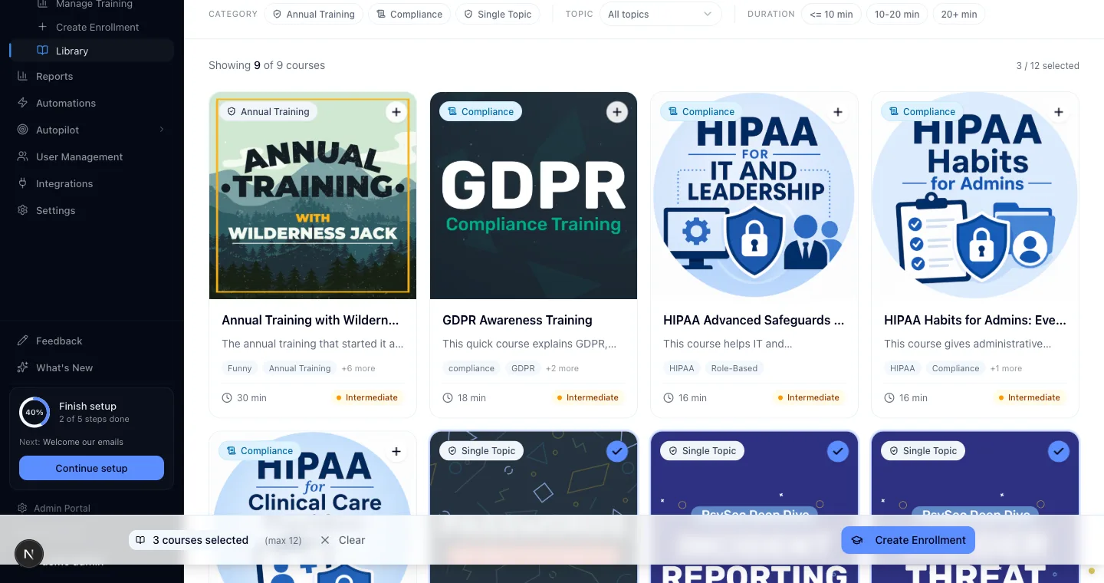Click the GDPR tag chip
This screenshot has width=1104, height=583.
524,368
